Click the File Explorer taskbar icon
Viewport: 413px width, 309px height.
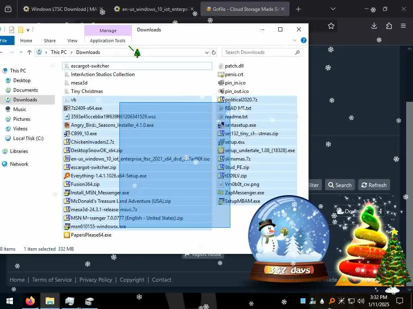point(50,301)
